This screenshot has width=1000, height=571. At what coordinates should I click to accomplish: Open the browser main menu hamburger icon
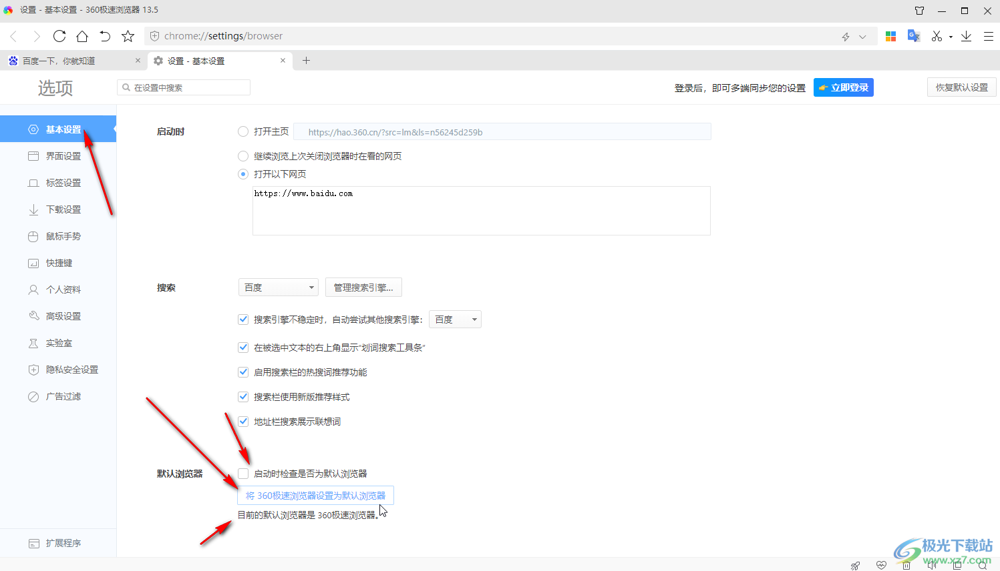(x=989, y=36)
